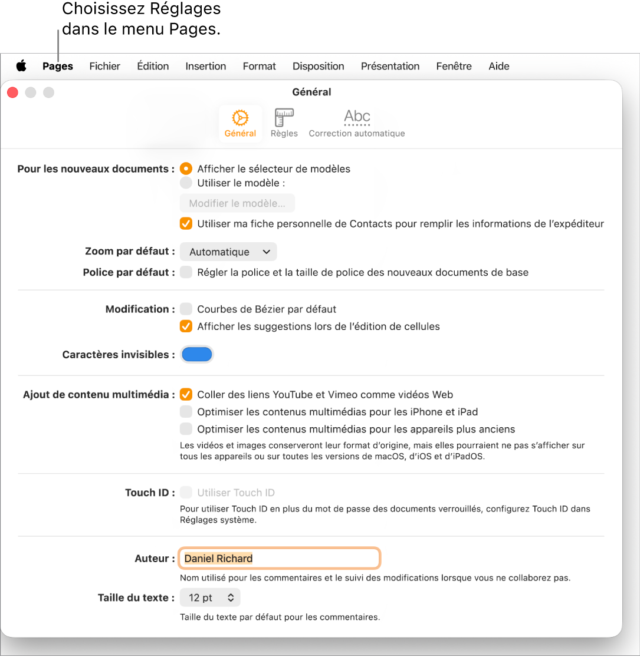This screenshot has height=657, width=640.
Task: Click Modifier le modèle button
Action: pyautogui.click(x=237, y=204)
